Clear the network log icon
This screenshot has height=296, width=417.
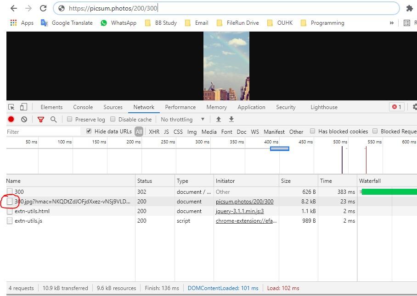coord(24,119)
